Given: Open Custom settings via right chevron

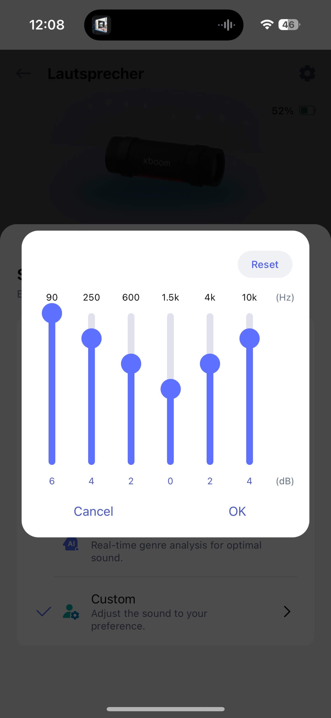Looking at the screenshot, I should 287,612.
